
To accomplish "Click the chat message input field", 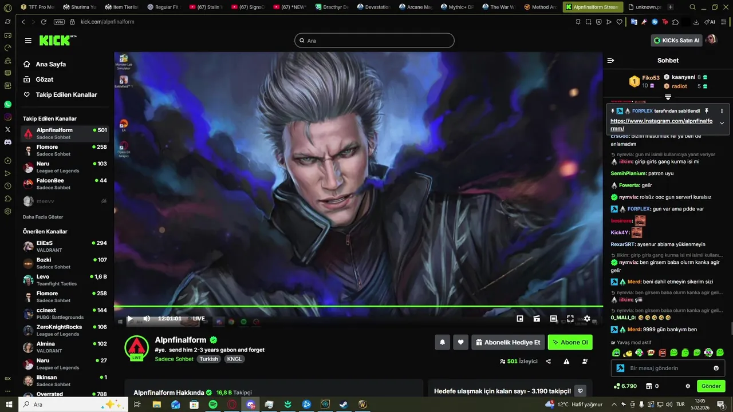I will point(668,368).
